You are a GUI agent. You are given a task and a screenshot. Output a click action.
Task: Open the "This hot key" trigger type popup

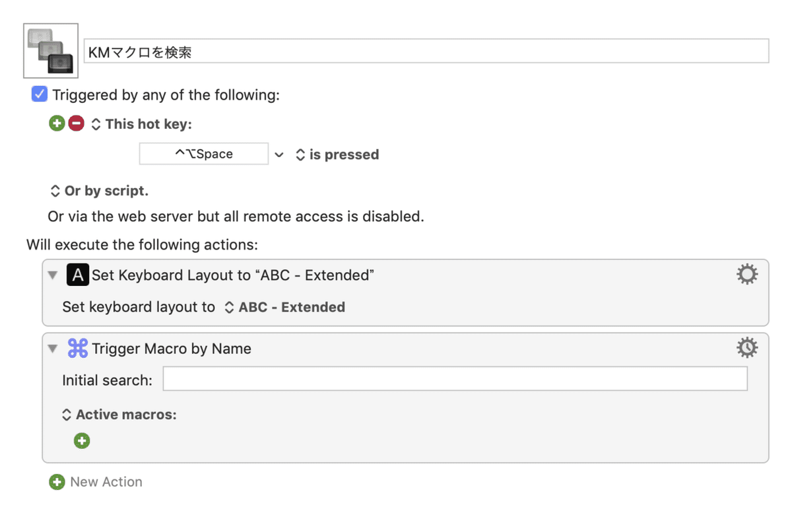[x=141, y=124]
